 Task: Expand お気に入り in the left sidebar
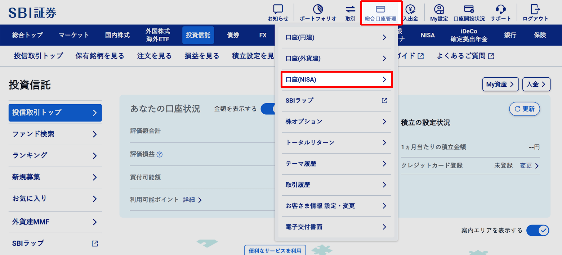(55, 199)
